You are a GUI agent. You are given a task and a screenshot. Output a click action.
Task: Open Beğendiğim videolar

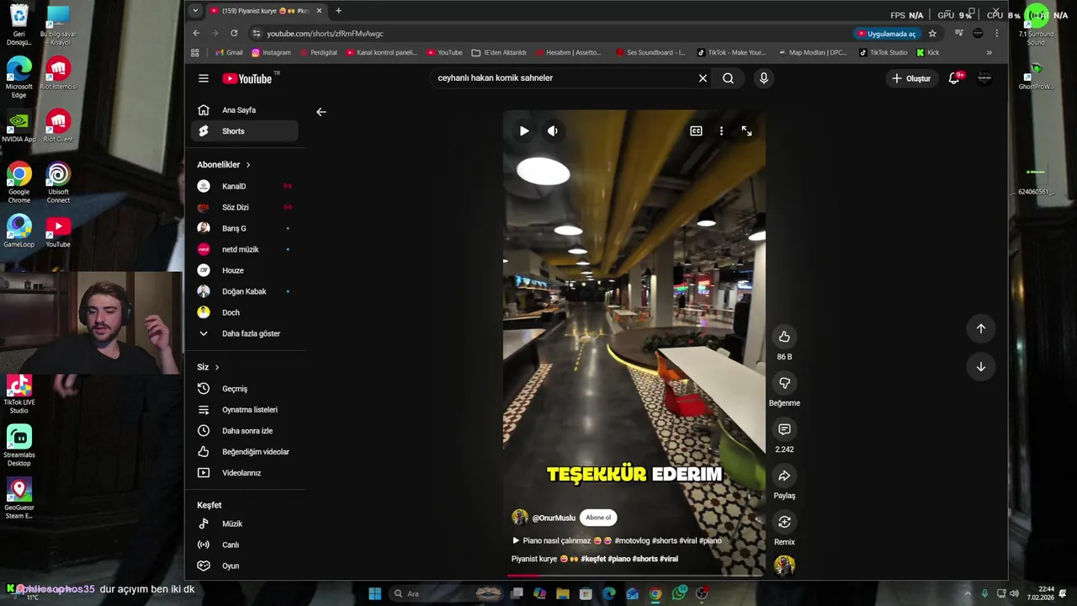pos(245,452)
